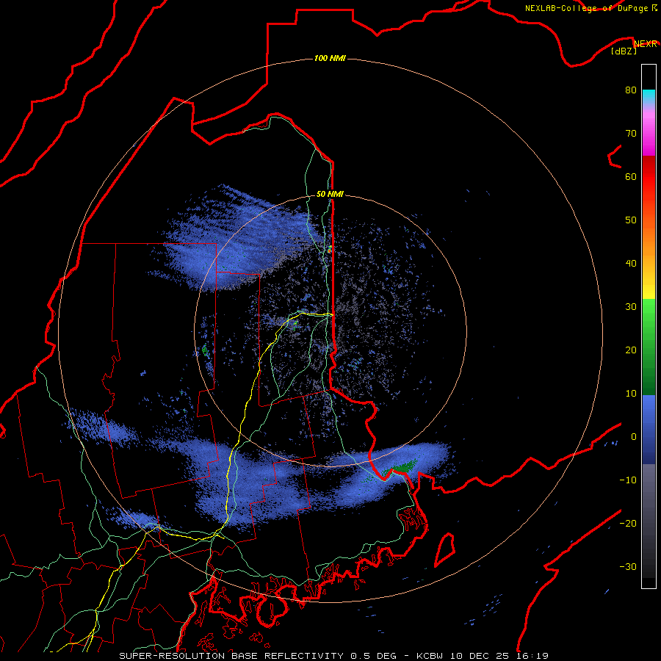Click the 0 value on the dBZ scale
This screenshot has width=661, height=661.
tap(634, 437)
